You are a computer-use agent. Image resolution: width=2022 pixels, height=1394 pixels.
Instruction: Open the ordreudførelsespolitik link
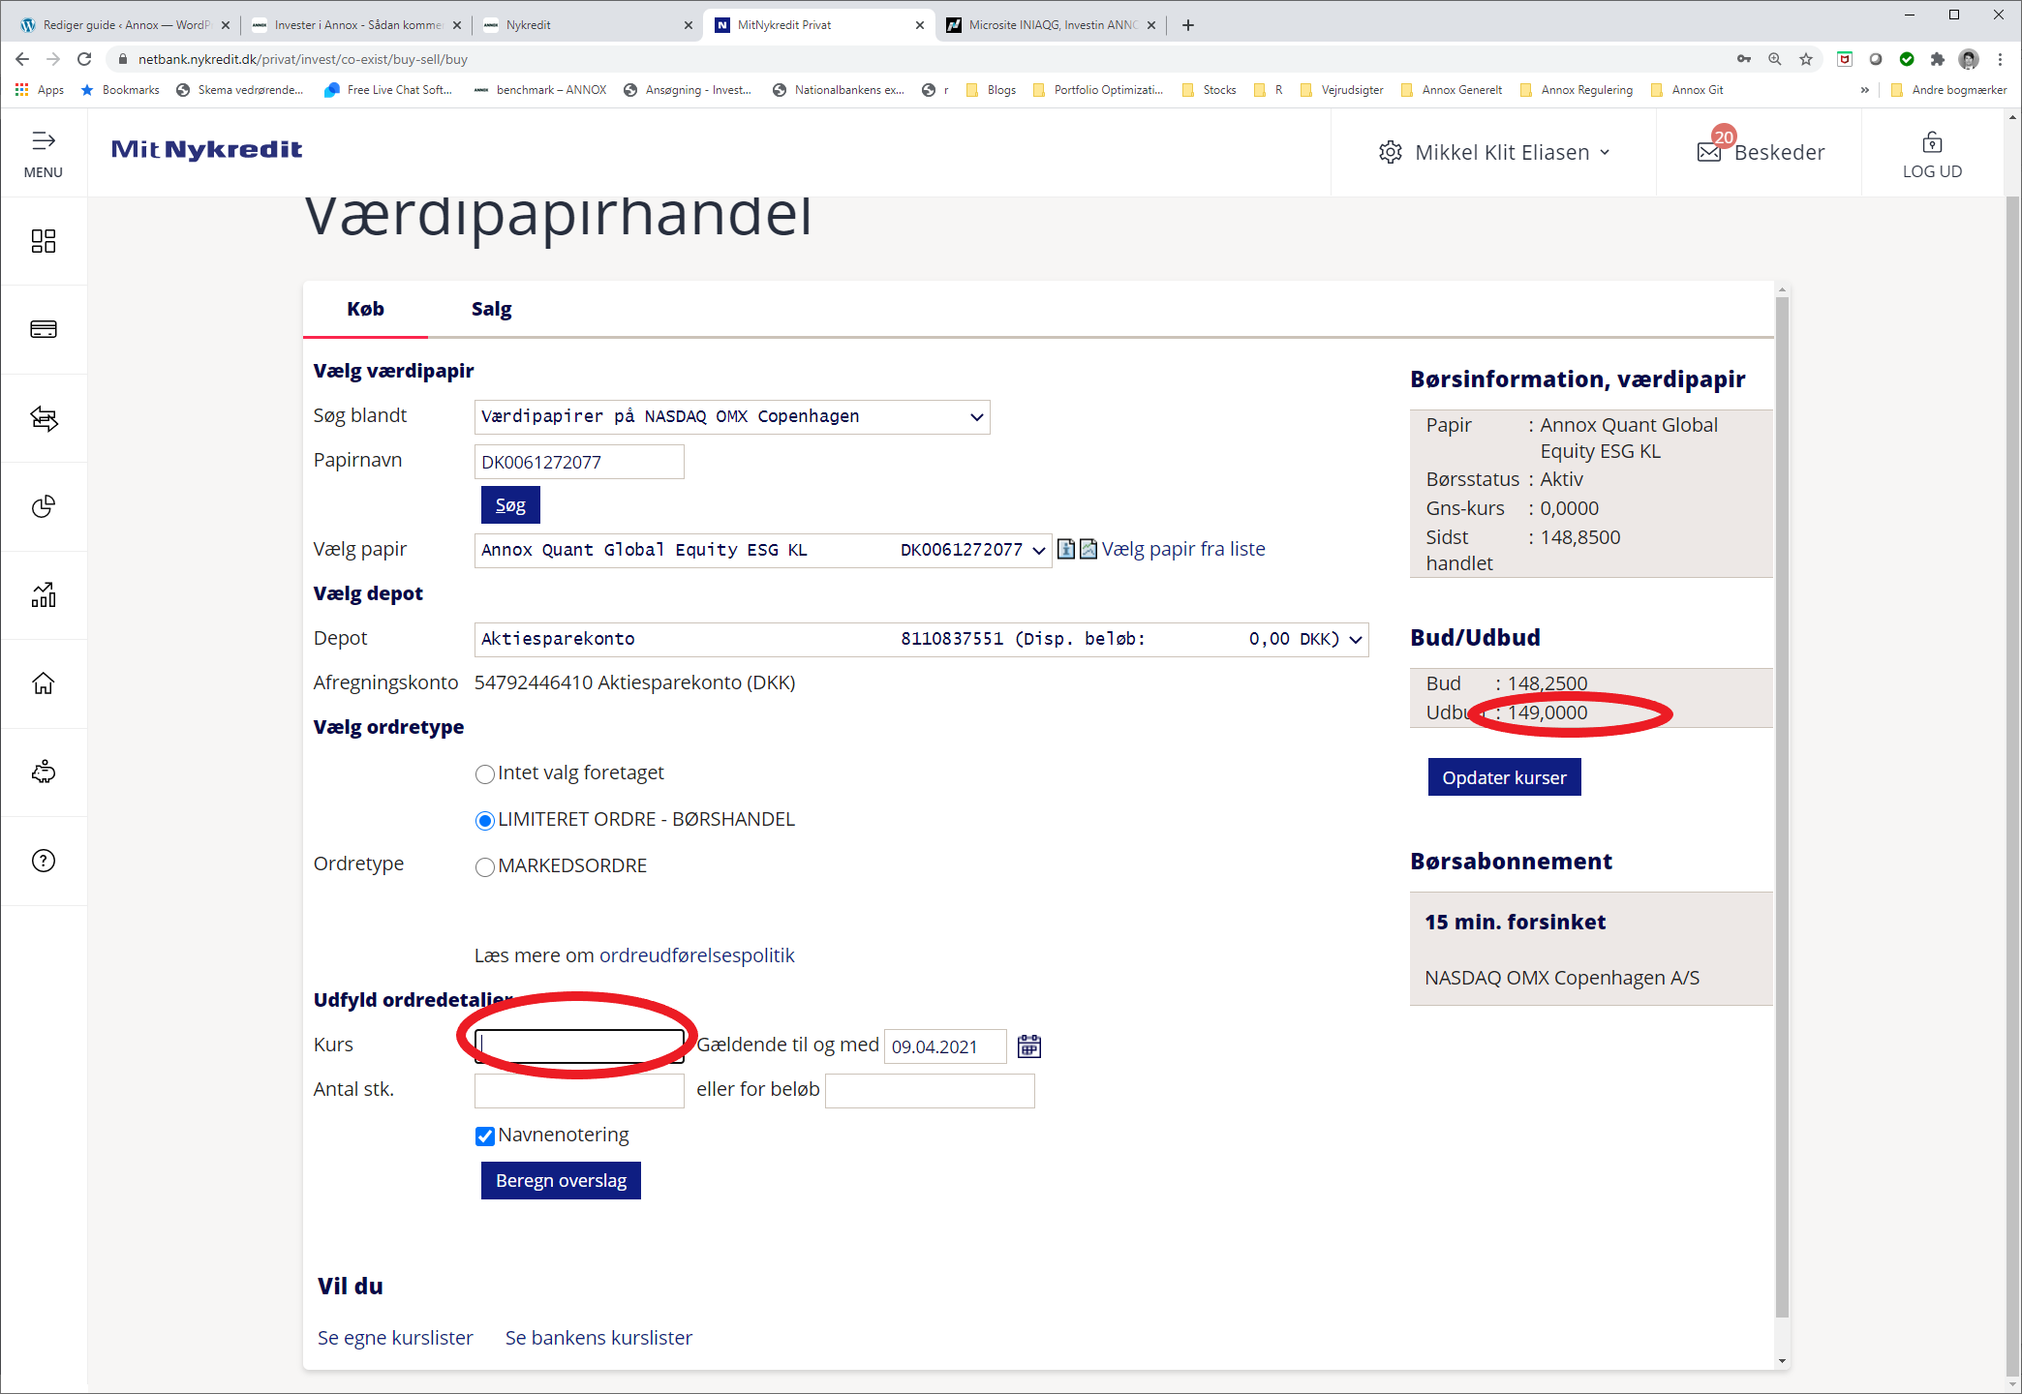point(696,955)
